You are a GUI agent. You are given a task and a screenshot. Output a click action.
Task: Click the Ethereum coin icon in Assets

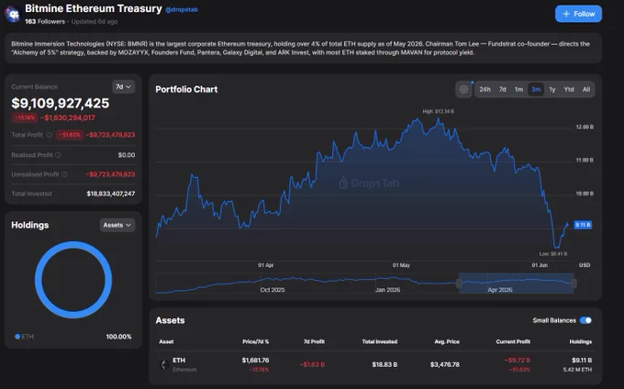tap(164, 364)
